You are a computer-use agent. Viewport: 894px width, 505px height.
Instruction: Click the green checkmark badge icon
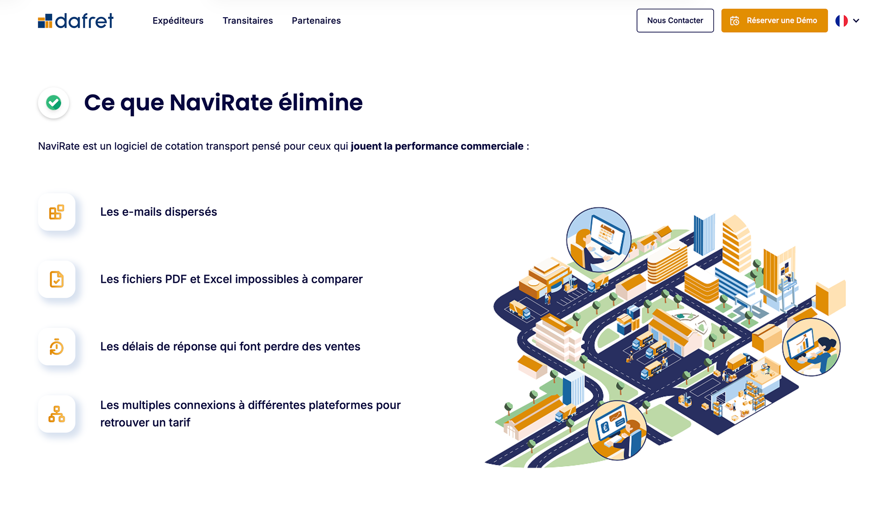click(54, 102)
